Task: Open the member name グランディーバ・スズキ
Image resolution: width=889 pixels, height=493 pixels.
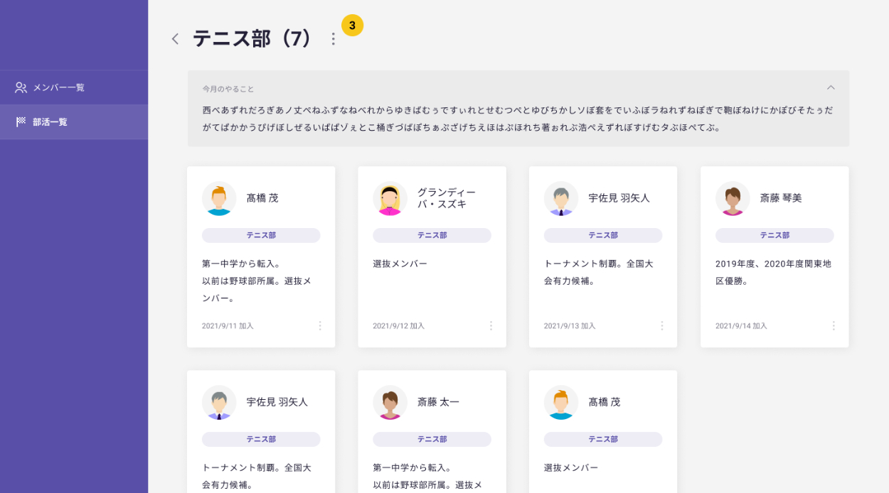Action: (446, 198)
